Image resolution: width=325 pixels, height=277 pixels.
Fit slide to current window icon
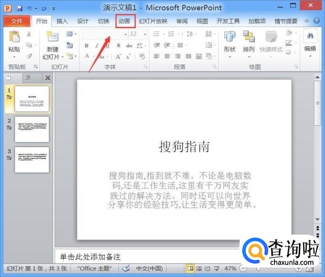pyautogui.click(x=309, y=269)
